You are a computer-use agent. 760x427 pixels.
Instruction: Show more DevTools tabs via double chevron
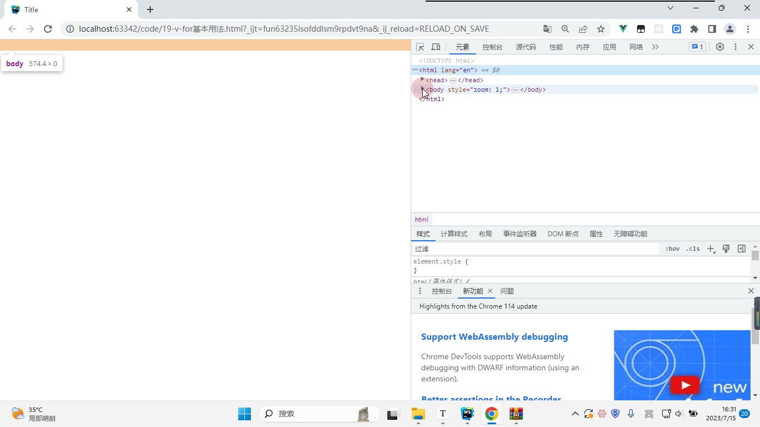[x=655, y=47]
